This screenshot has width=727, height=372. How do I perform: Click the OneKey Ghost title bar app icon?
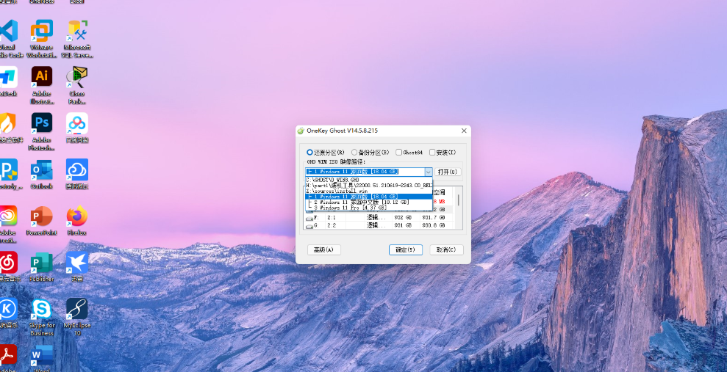click(301, 131)
